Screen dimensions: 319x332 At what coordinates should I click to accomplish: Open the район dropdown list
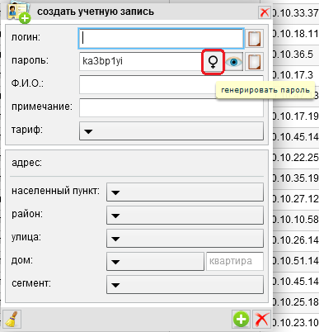click(x=185, y=215)
